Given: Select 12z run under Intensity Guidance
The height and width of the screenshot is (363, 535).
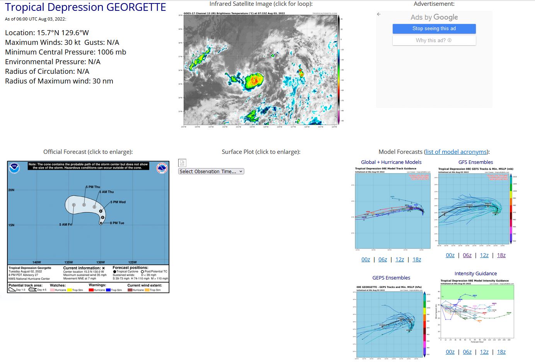Looking at the screenshot, I should point(484,352).
